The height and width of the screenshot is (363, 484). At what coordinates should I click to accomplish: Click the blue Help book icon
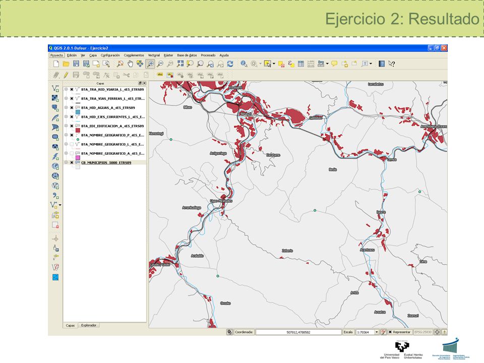[382, 64]
